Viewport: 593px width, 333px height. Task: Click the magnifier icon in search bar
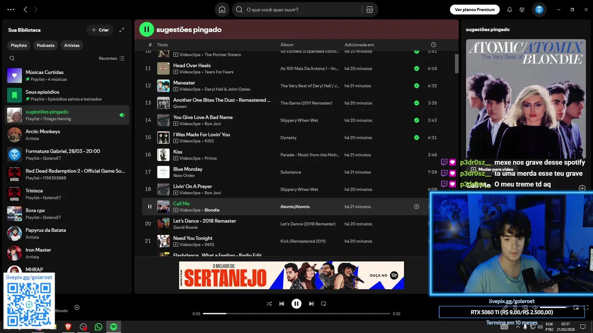pyautogui.click(x=239, y=9)
